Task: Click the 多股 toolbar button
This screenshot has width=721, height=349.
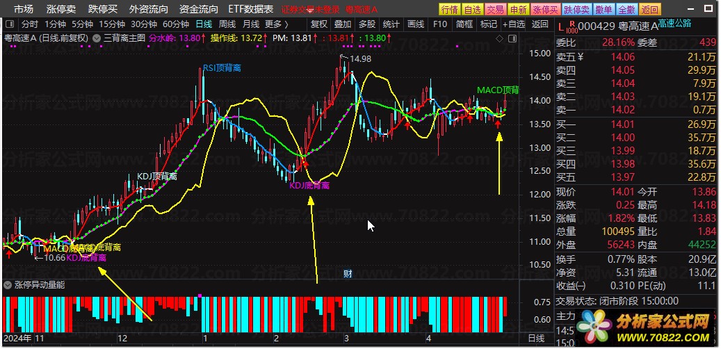Action: [367, 24]
